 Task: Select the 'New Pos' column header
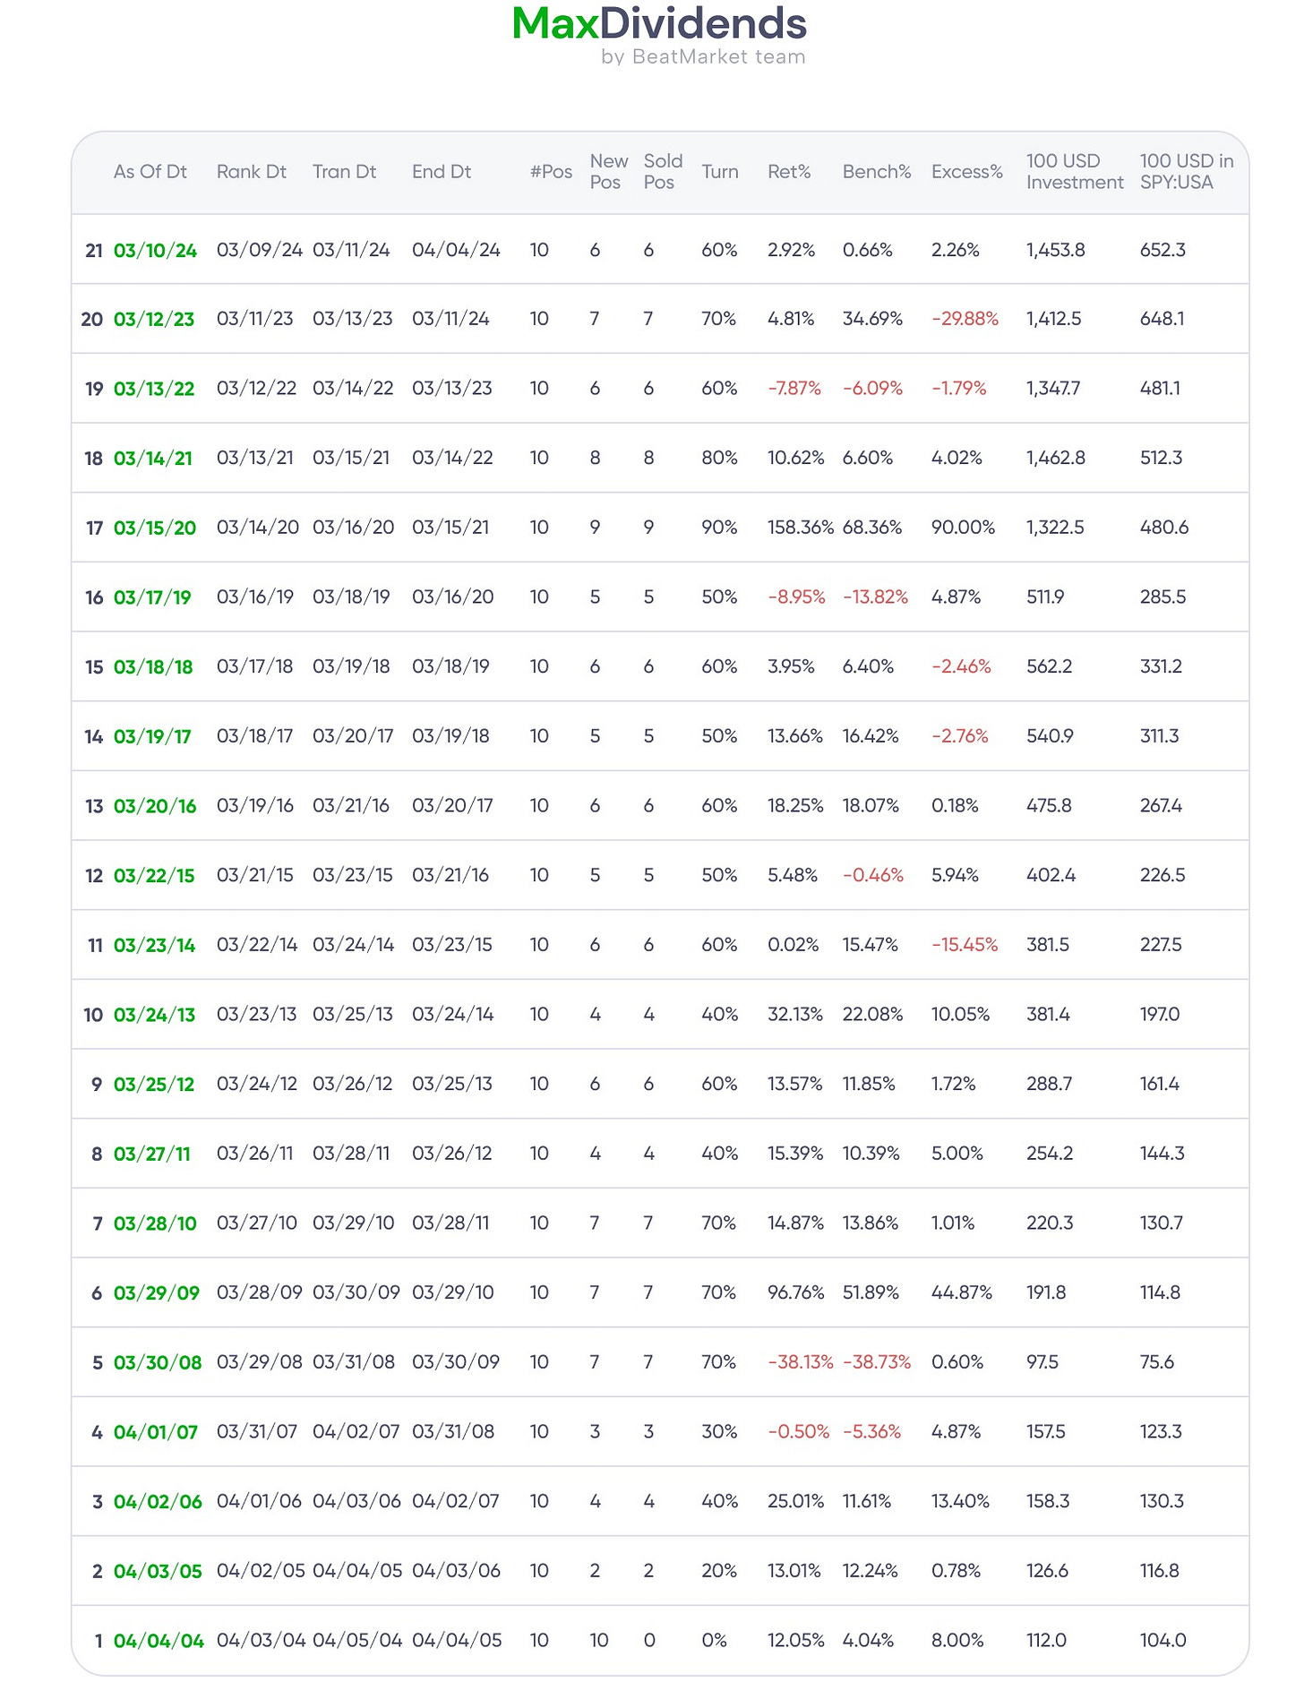(x=609, y=172)
